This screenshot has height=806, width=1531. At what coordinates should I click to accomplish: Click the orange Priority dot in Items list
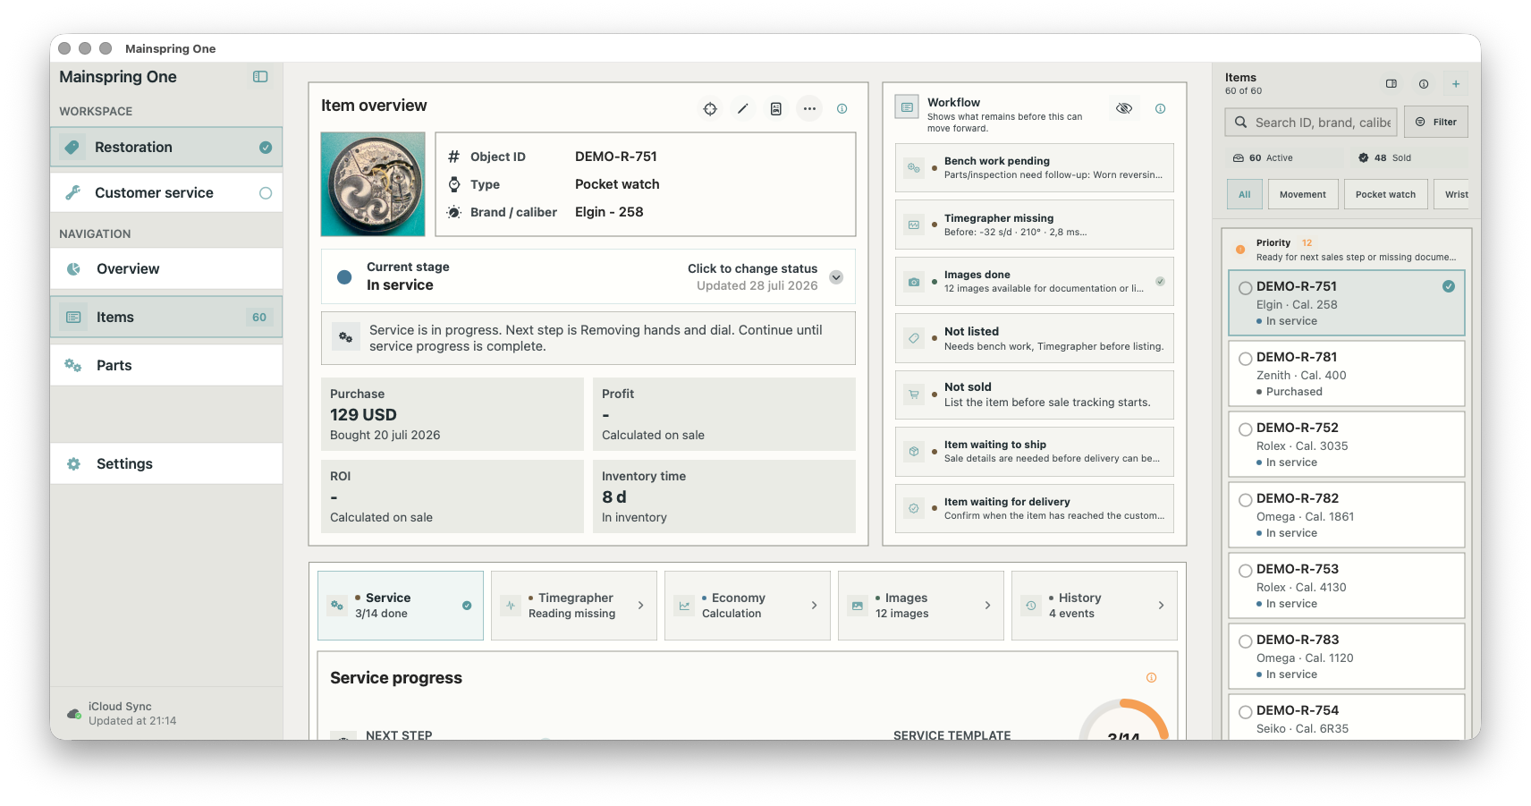1240,250
